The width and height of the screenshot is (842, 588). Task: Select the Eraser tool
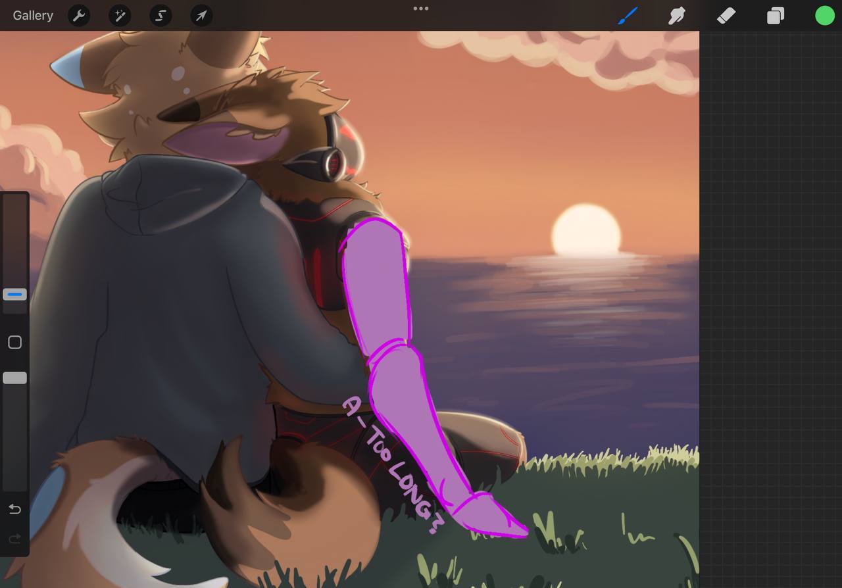click(x=726, y=16)
